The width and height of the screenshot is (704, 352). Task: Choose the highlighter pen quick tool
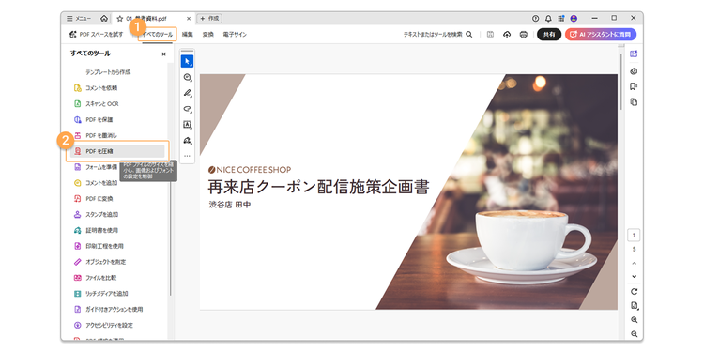[187, 93]
